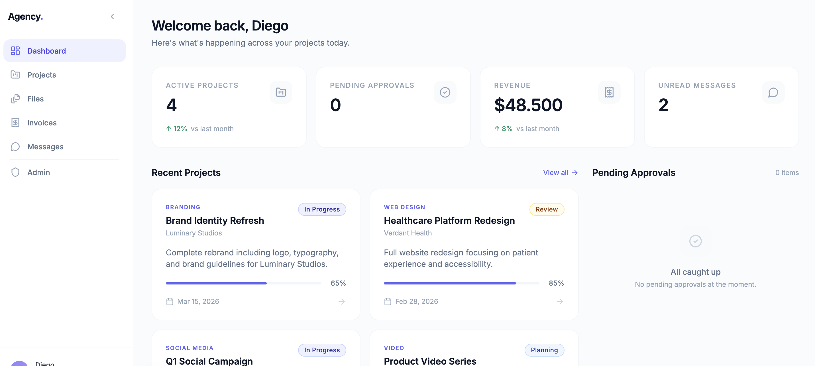Click the $48.500 revenue value
Screen dimensions: 815x366
pyautogui.click(x=528, y=105)
